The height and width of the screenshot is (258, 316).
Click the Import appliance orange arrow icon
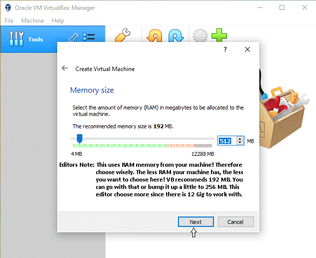pyautogui.click(x=154, y=36)
